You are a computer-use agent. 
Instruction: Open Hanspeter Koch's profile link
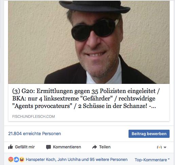pos(41,160)
